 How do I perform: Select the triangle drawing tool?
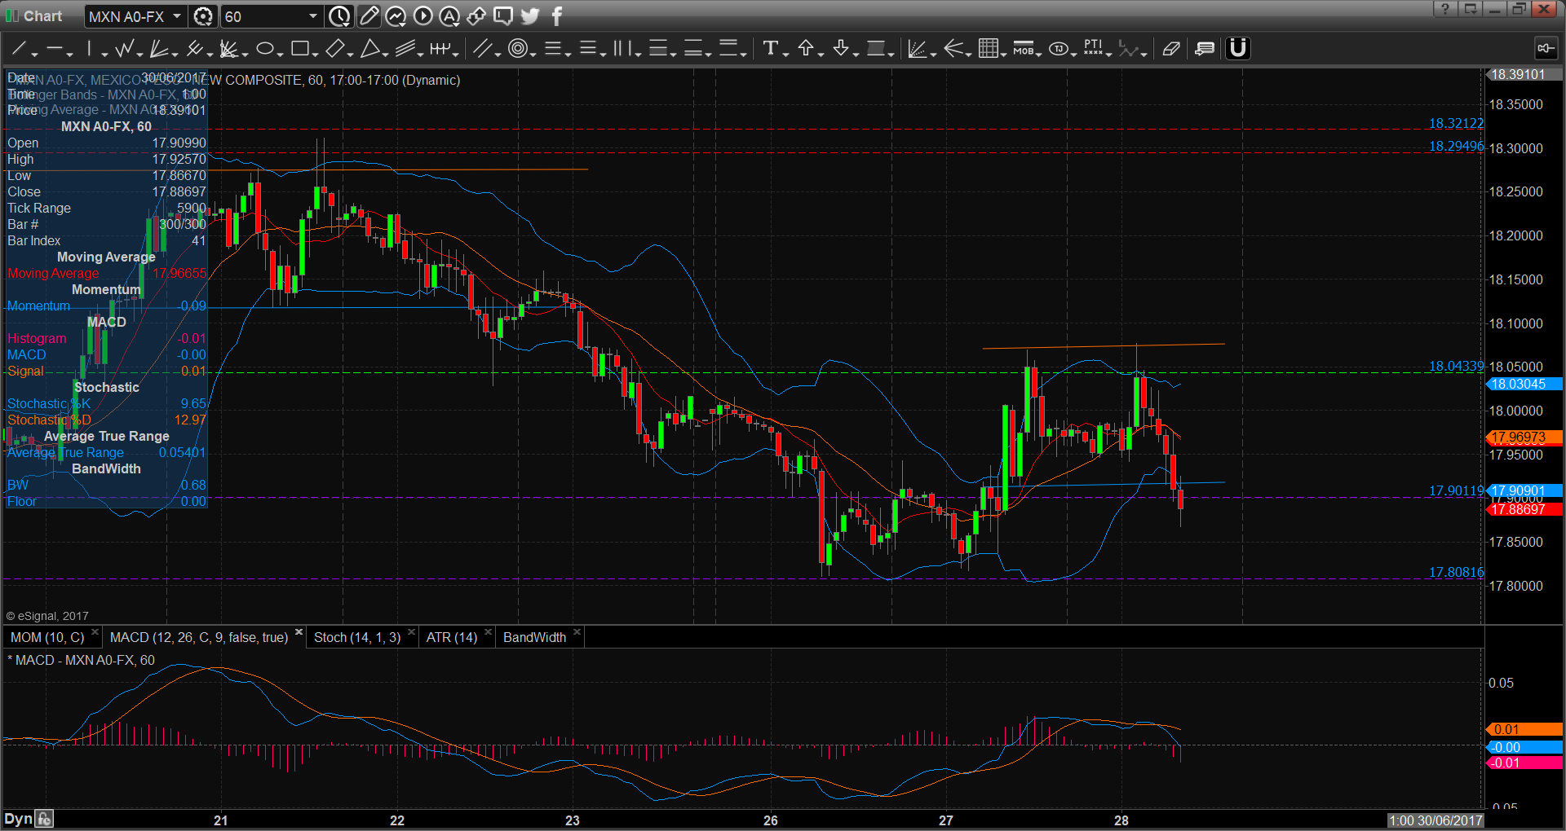[x=369, y=49]
